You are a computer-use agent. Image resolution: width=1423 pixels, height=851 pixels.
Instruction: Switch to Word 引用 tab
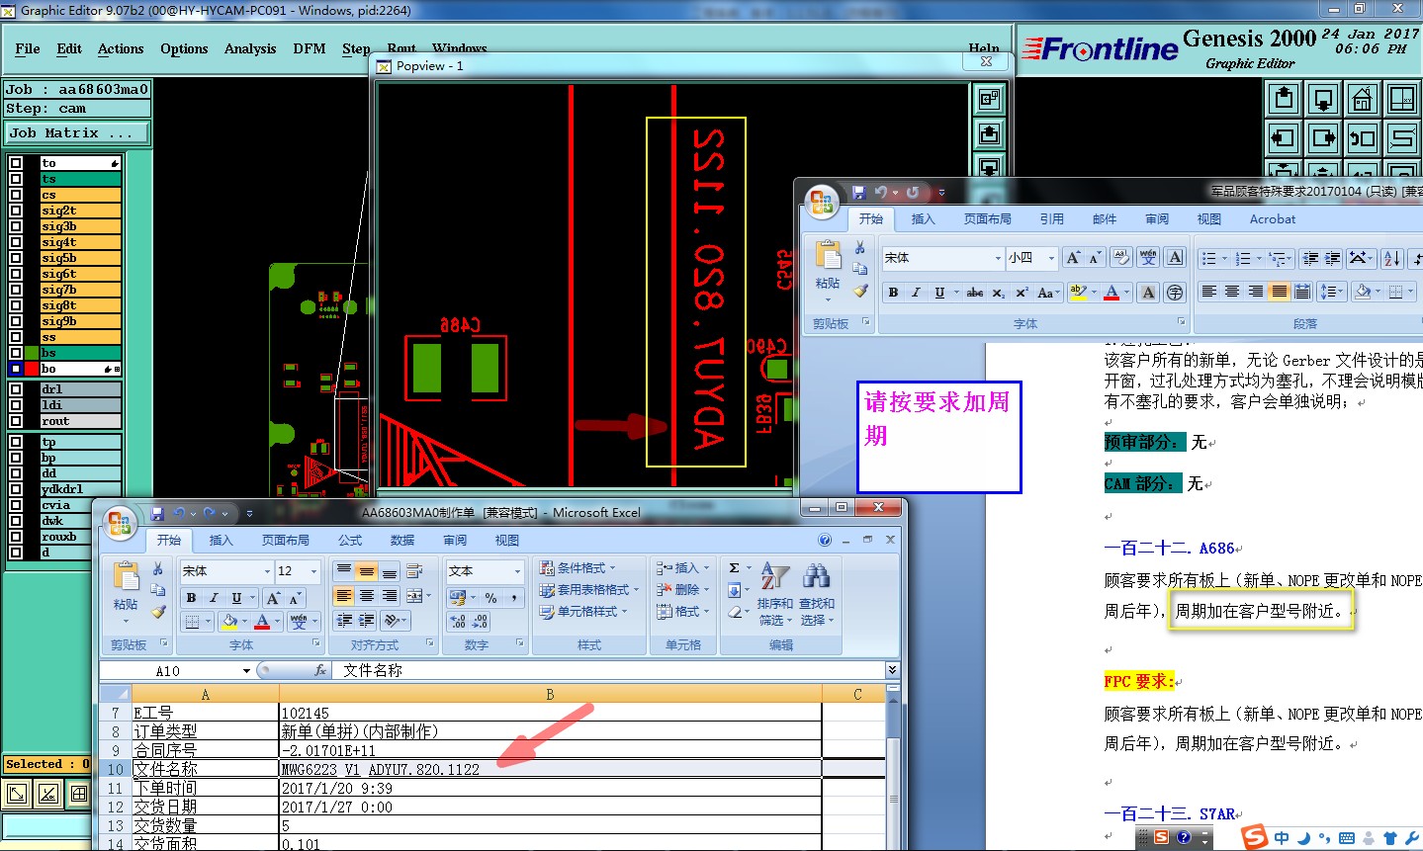[x=1052, y=219]
